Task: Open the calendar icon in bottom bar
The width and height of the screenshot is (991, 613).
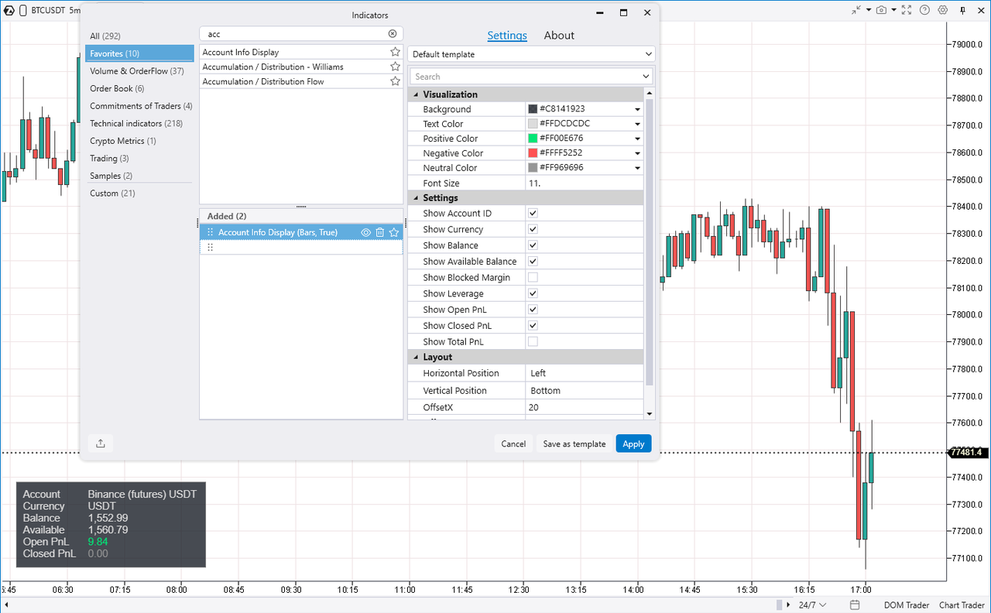Action: pos(855,604)
